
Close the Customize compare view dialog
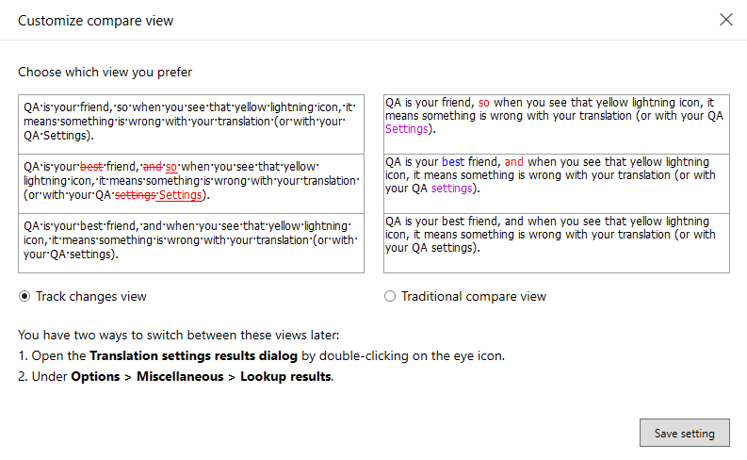pyautogui.click(x=726, y=20)
